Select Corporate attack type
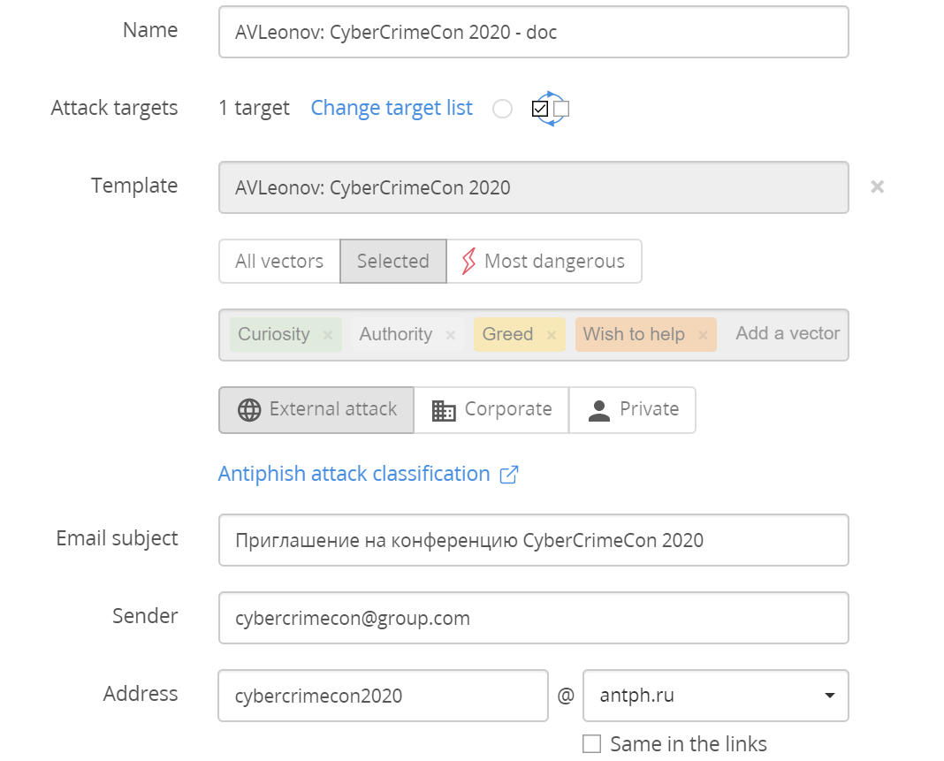The height and width of the screenshot is (761, 944). click(491, 410)
